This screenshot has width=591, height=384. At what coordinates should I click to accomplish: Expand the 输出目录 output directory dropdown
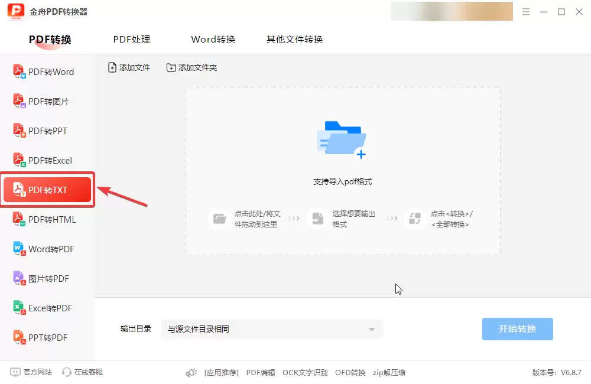tap(371, 329)
